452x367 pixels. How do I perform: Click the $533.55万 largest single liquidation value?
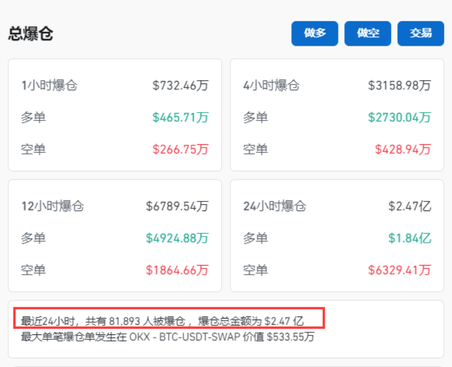coord(291,337)
